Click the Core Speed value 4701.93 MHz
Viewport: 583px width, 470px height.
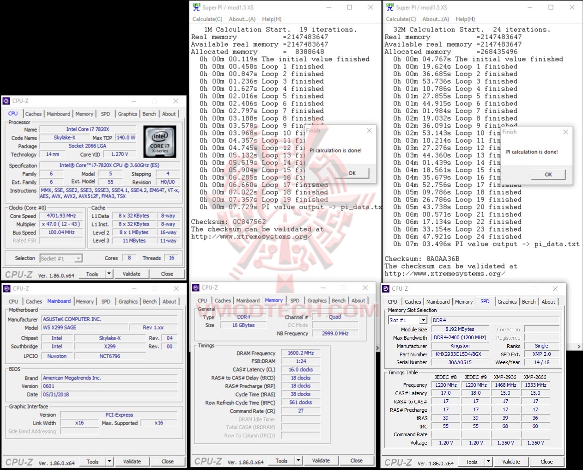pyautogui.click(x=61, y=216)
